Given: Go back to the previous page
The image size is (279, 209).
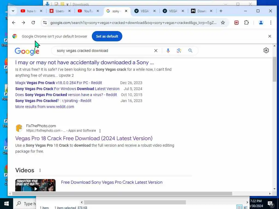Looking at the screenshot, I should pyautogui.click(x=14, y=23).
